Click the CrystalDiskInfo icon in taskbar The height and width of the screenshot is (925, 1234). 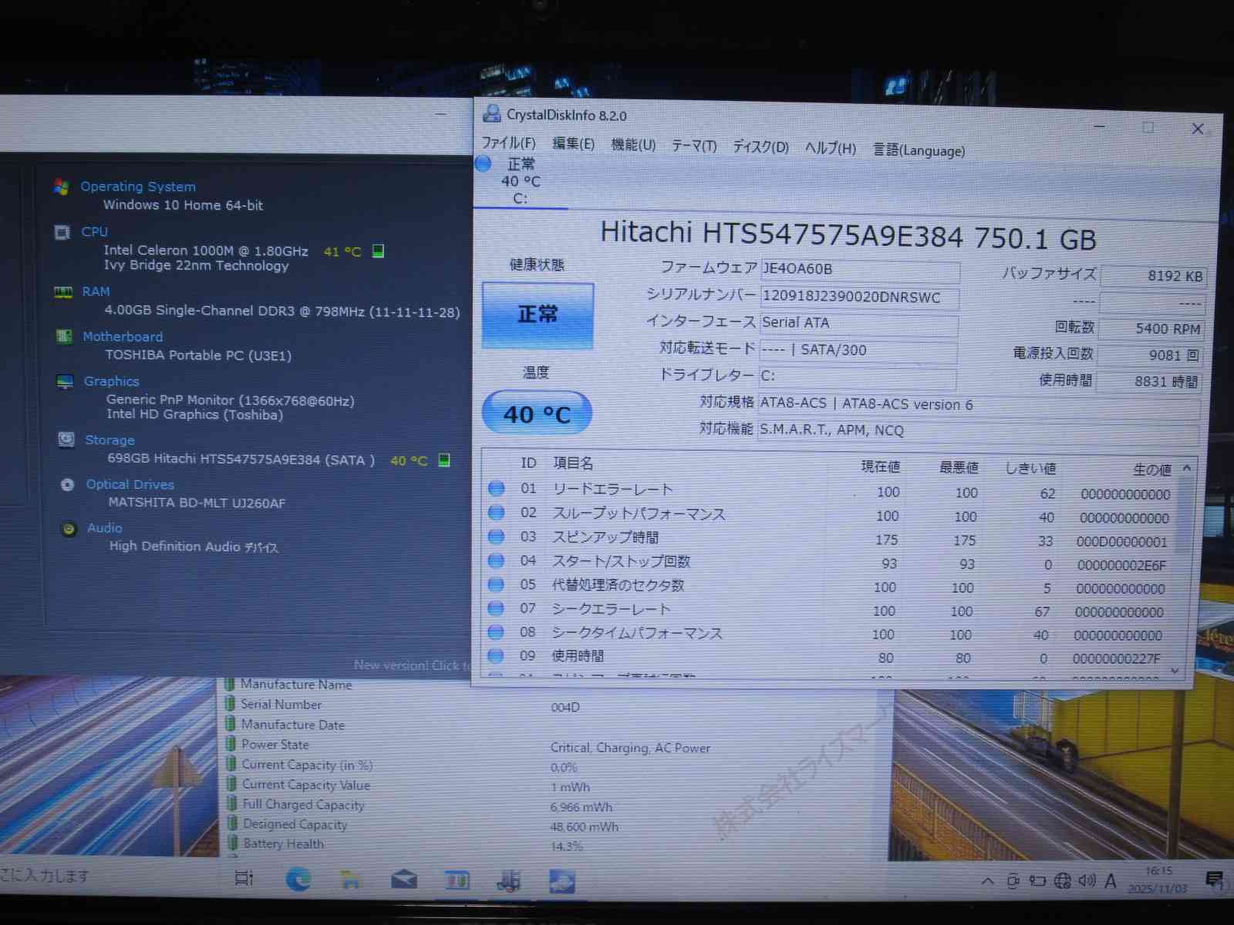click(561, 881)
